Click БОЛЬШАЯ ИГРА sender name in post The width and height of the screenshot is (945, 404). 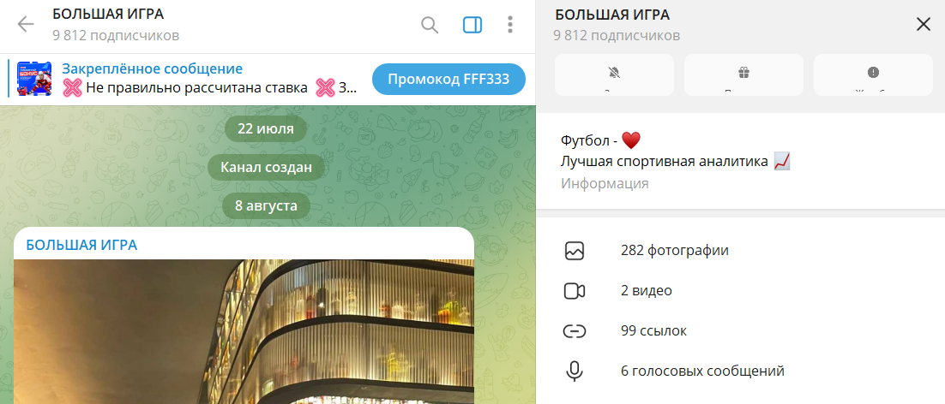(81, 245)
